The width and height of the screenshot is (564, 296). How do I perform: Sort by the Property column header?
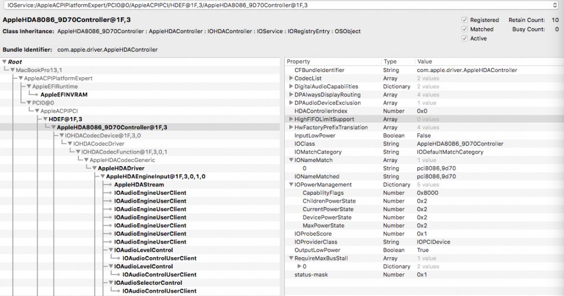click(x=333, y=62)
